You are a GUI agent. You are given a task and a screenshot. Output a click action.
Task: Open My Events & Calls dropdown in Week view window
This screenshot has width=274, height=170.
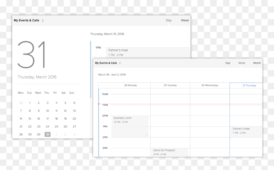[108, 63]
